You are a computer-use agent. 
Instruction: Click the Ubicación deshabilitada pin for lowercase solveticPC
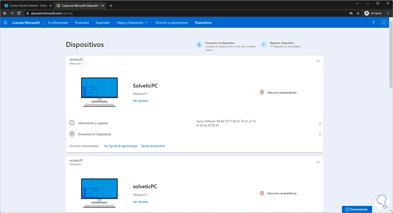(x=262, y=193)
